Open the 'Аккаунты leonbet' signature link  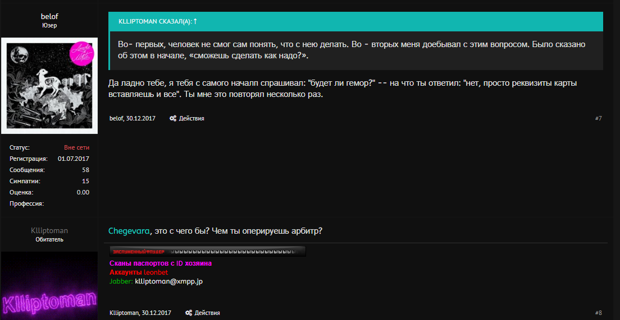139,272
